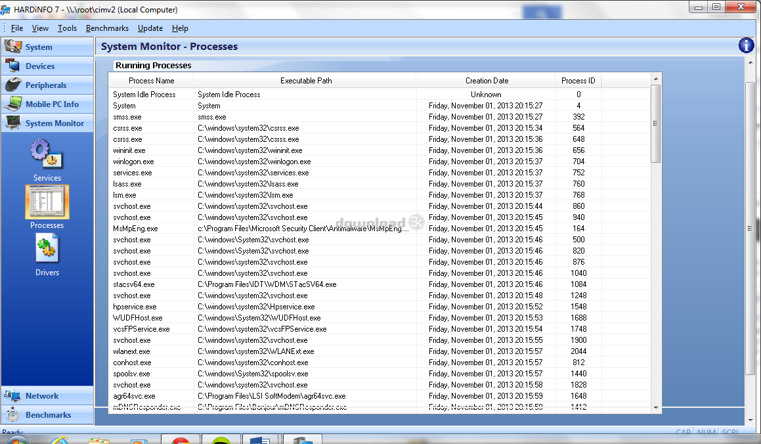Click the Microsoft Security Client MsMpEng path
761x444 pixels.
click(303, 229)
